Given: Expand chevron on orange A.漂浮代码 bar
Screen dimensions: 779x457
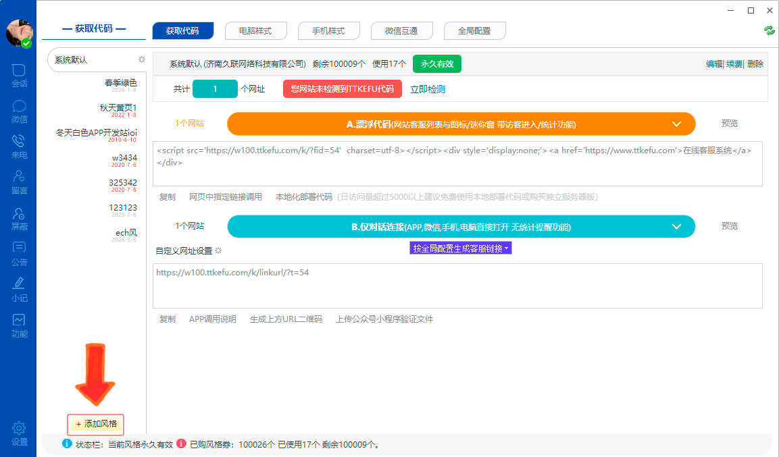Looking at the screenshot, I should click(x=676, y=124).
